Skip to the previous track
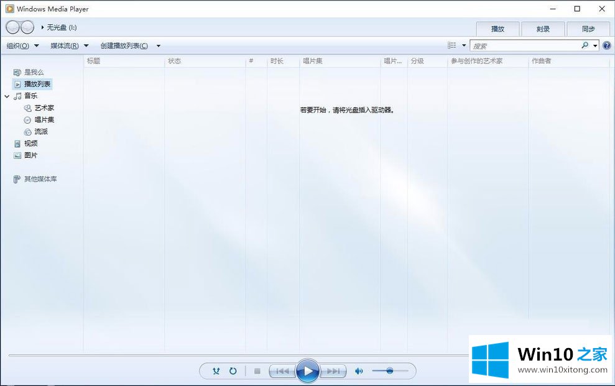615x386 pixels. [282, 371]
